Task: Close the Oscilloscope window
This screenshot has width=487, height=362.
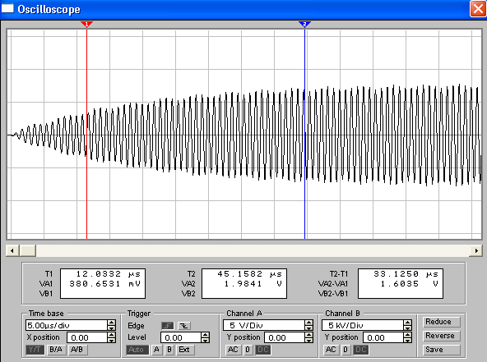Action: (478, 9)
